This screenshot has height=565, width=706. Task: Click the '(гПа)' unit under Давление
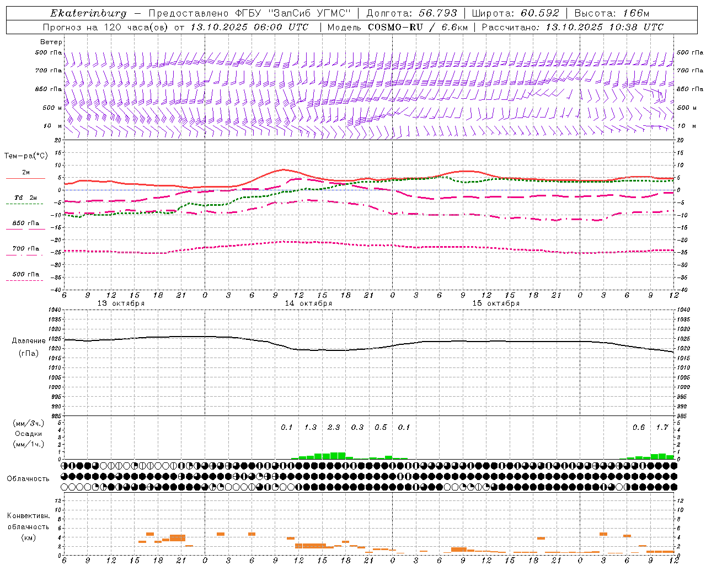tap(29, 353)
